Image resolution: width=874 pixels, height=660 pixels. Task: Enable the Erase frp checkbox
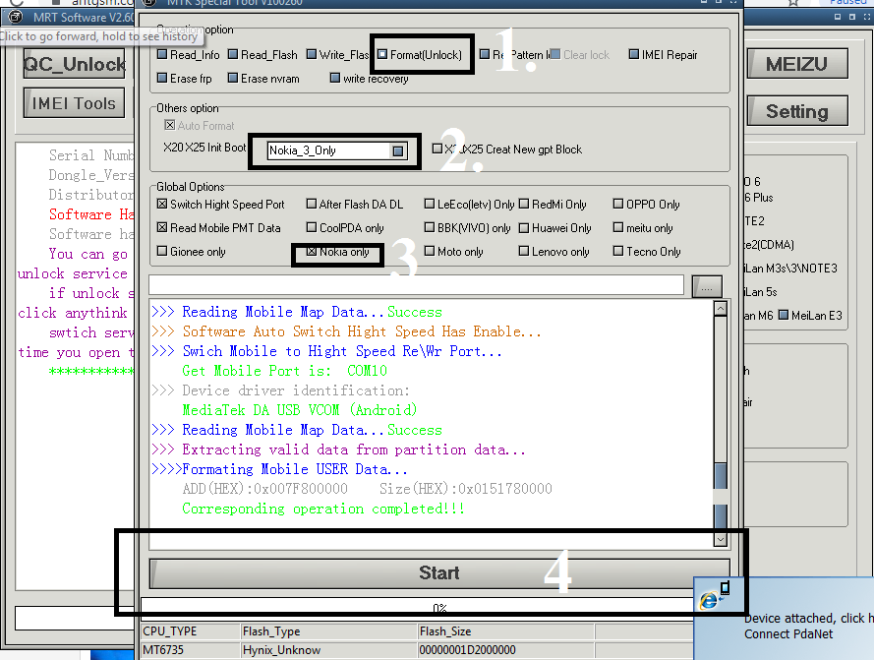pyautogui.click(x=162, y=78)
